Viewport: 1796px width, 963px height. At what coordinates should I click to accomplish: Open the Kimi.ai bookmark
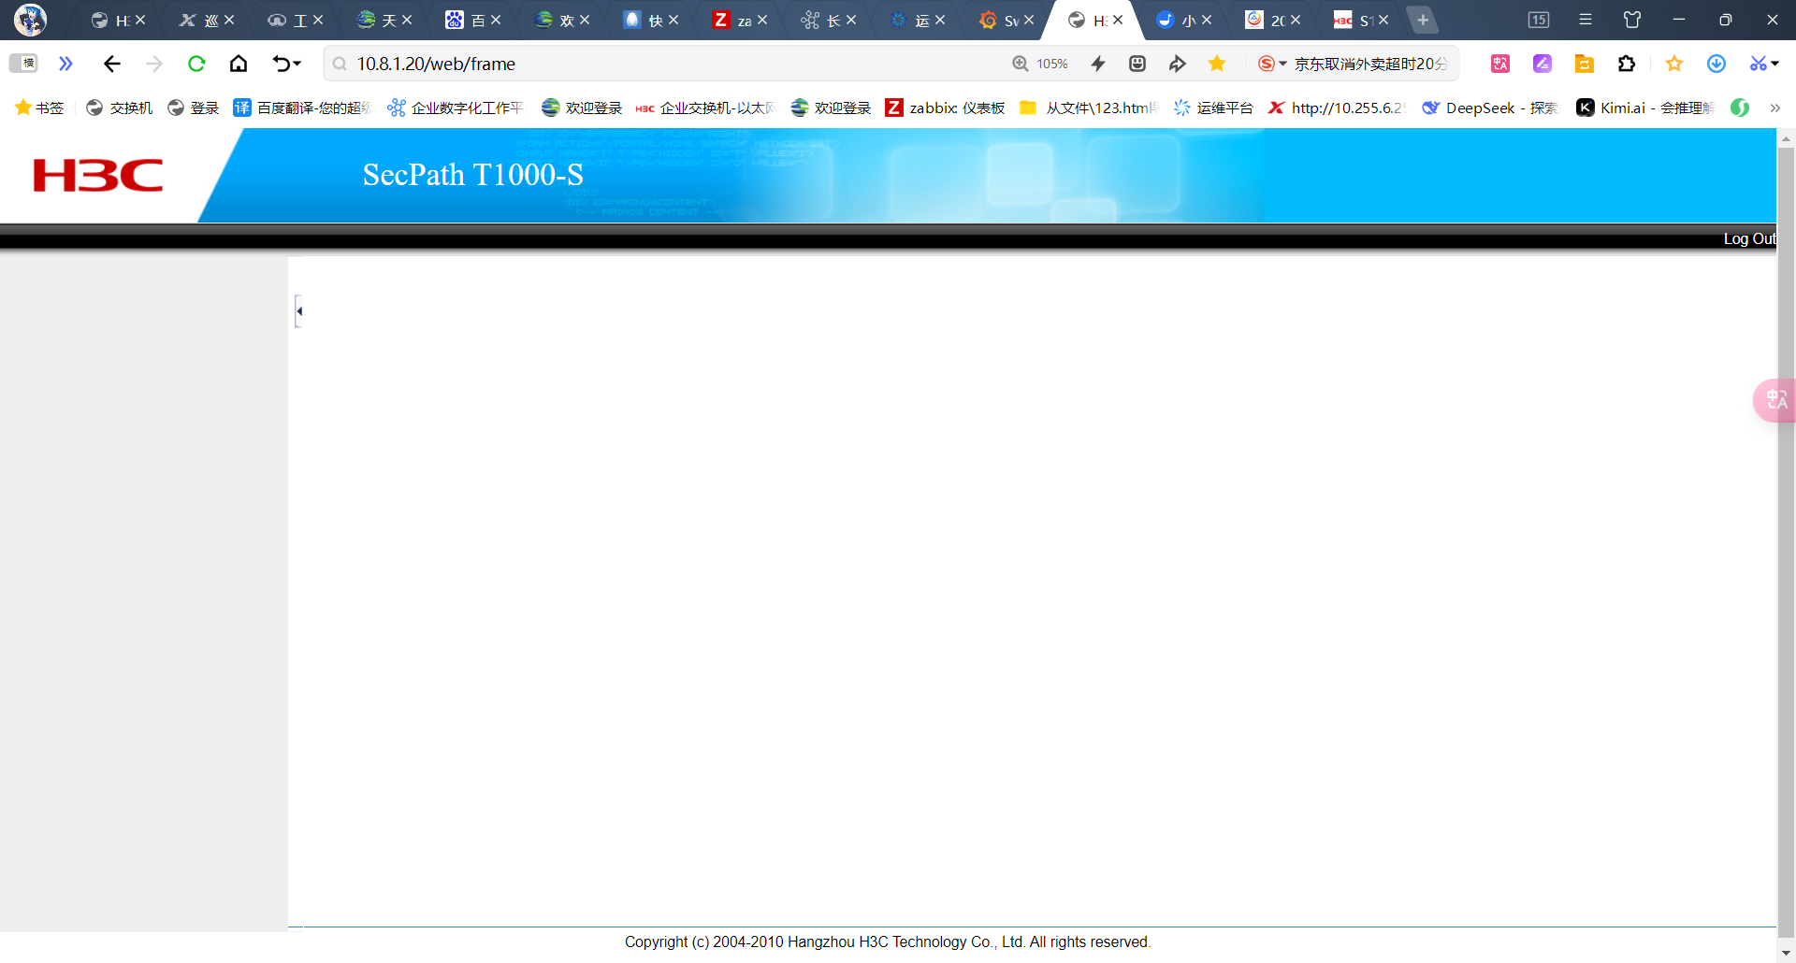pyautogui.click(x=1645, y=108)
